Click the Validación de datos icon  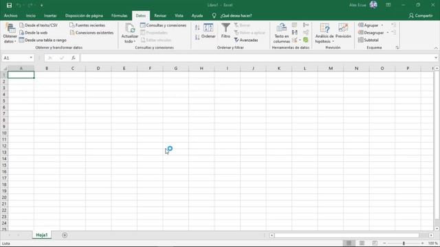[x=294, y=40]
